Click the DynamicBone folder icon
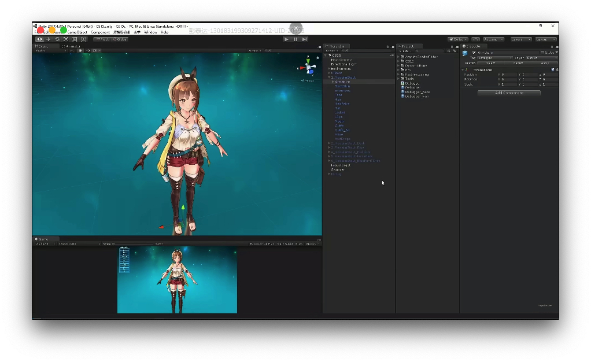Viewport: 591px width, 362px height. click(x=402, y=65)
